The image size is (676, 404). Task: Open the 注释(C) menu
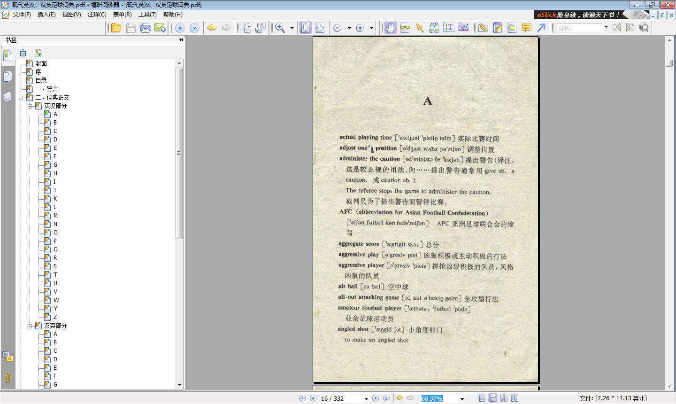click(x=97, y=15)
